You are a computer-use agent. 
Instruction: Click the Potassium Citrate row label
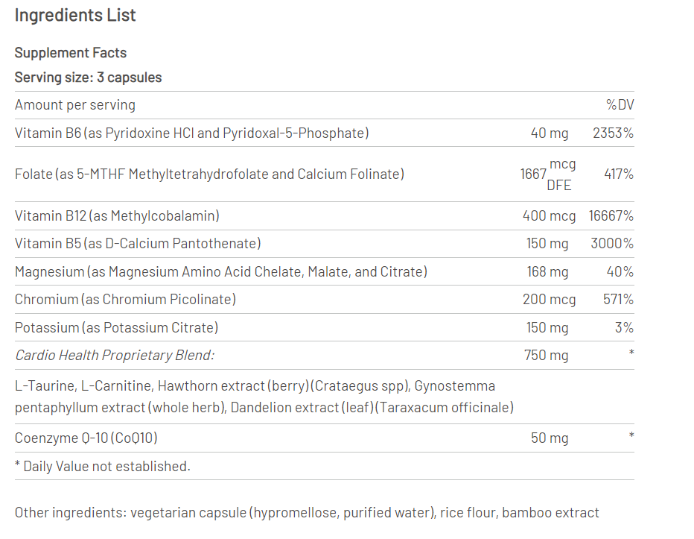point(116,328)
